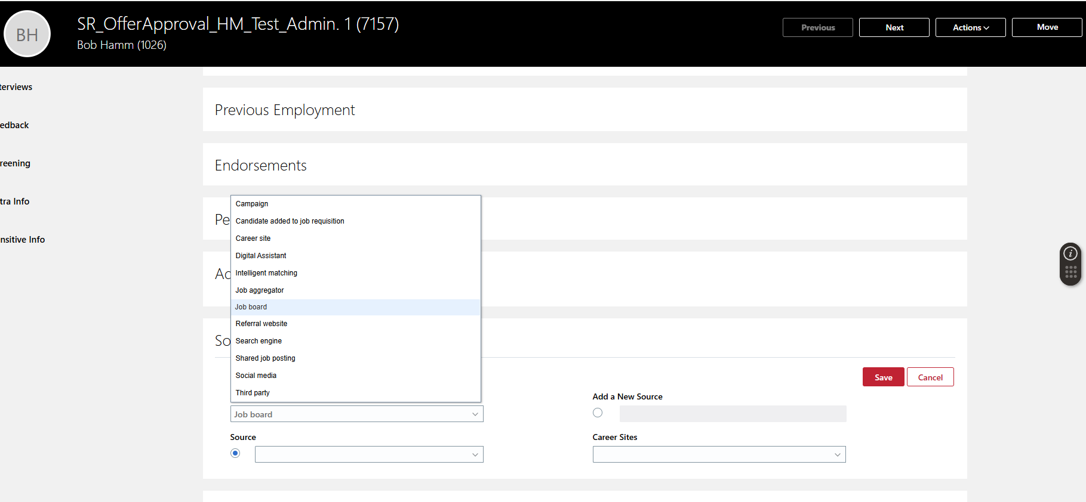Choose Candidate added to job requisition option

[355, 221]
